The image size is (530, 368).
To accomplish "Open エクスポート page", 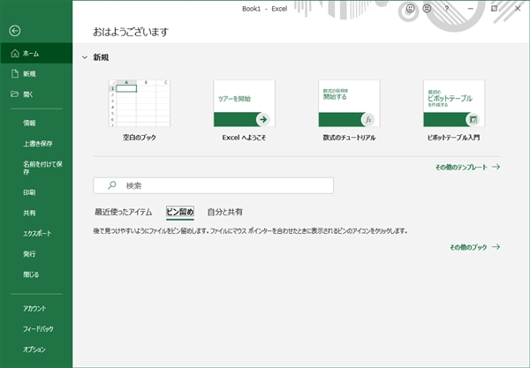I will (36, 233).
